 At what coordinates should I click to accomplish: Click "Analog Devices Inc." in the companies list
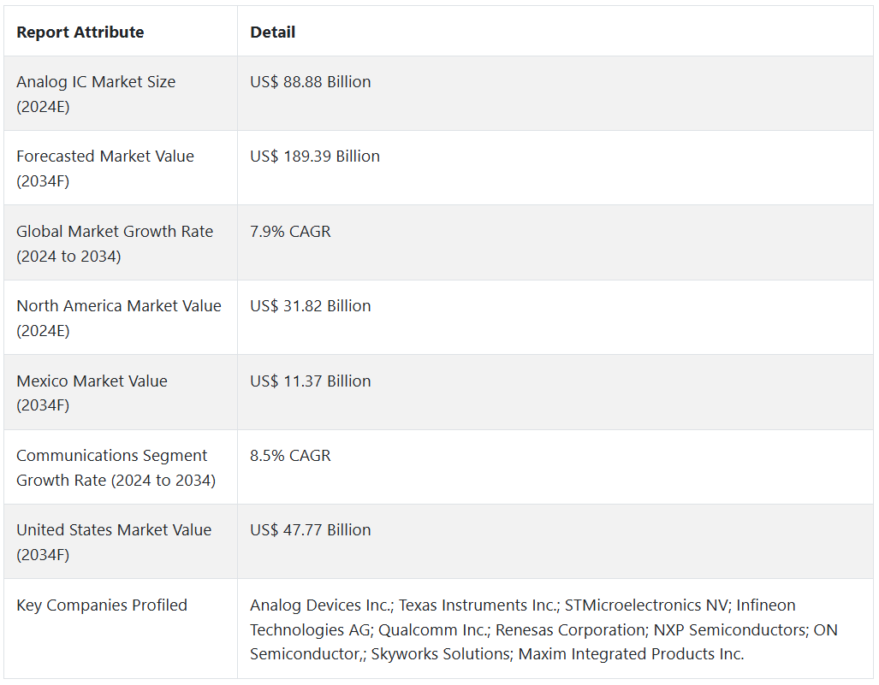pos(319,605)
